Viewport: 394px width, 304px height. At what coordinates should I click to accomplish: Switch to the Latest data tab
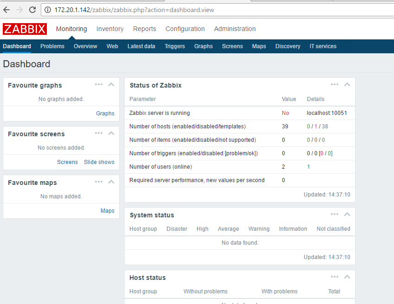[x=141, y=46]
